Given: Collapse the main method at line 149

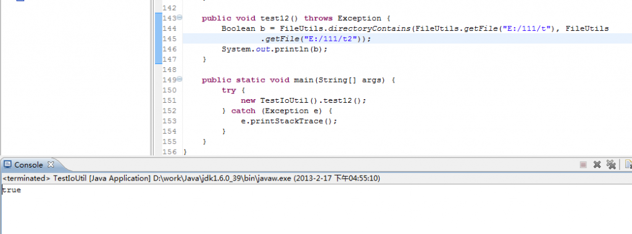Looking at the screenshot, I should pos(180,79).
